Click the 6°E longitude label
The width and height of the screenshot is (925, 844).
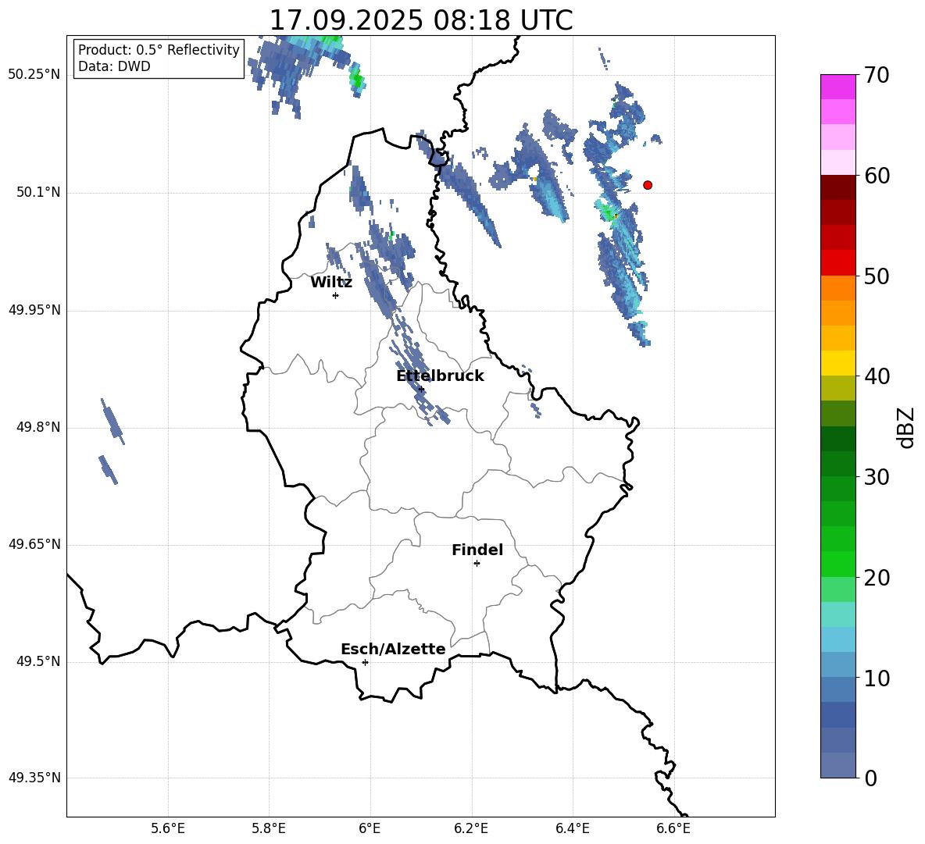click(370, 828)
